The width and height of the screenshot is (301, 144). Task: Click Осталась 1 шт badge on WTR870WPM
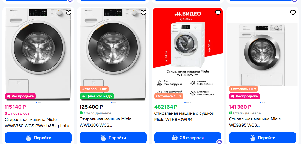point(169,96)
